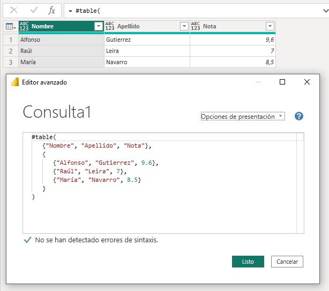Image resolution: width=329 pixels, height=291 pixels.
Task: Click the Apellido column data type icon
Action: coord(110,26)
